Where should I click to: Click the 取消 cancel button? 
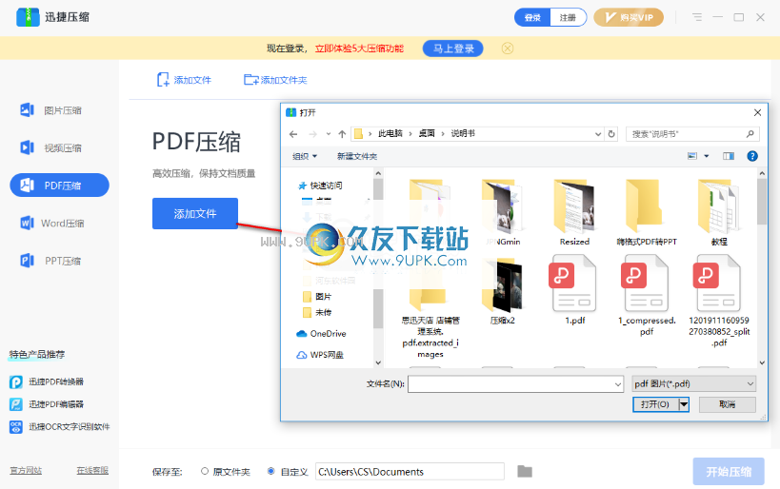(x=728, y=404)
